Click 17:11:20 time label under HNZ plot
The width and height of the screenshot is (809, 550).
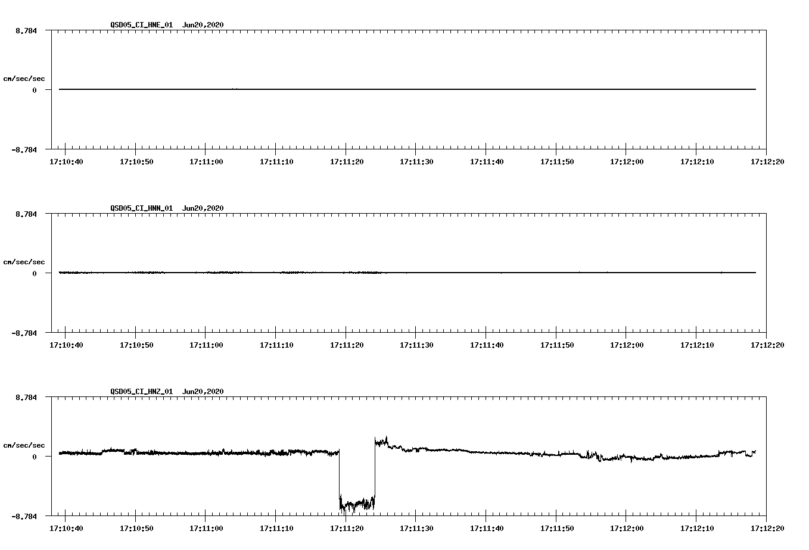[x=347, y=528]
